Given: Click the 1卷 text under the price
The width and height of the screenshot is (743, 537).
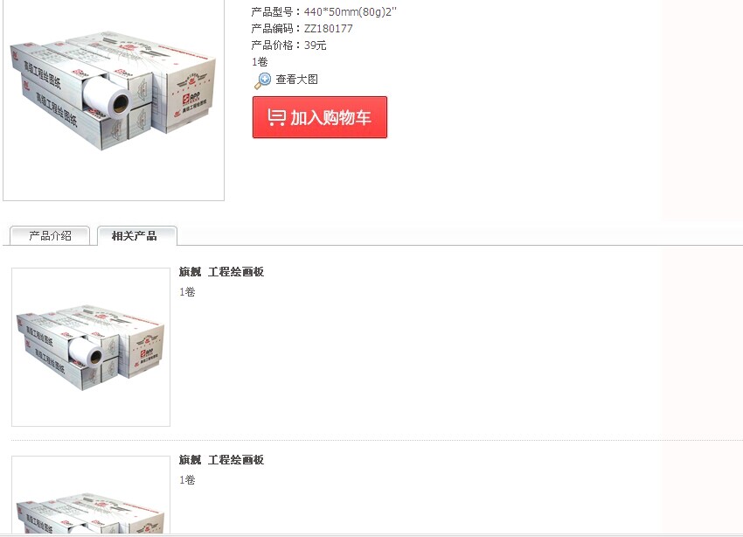Looking at the screenshot, I should [x=260, y=61].
